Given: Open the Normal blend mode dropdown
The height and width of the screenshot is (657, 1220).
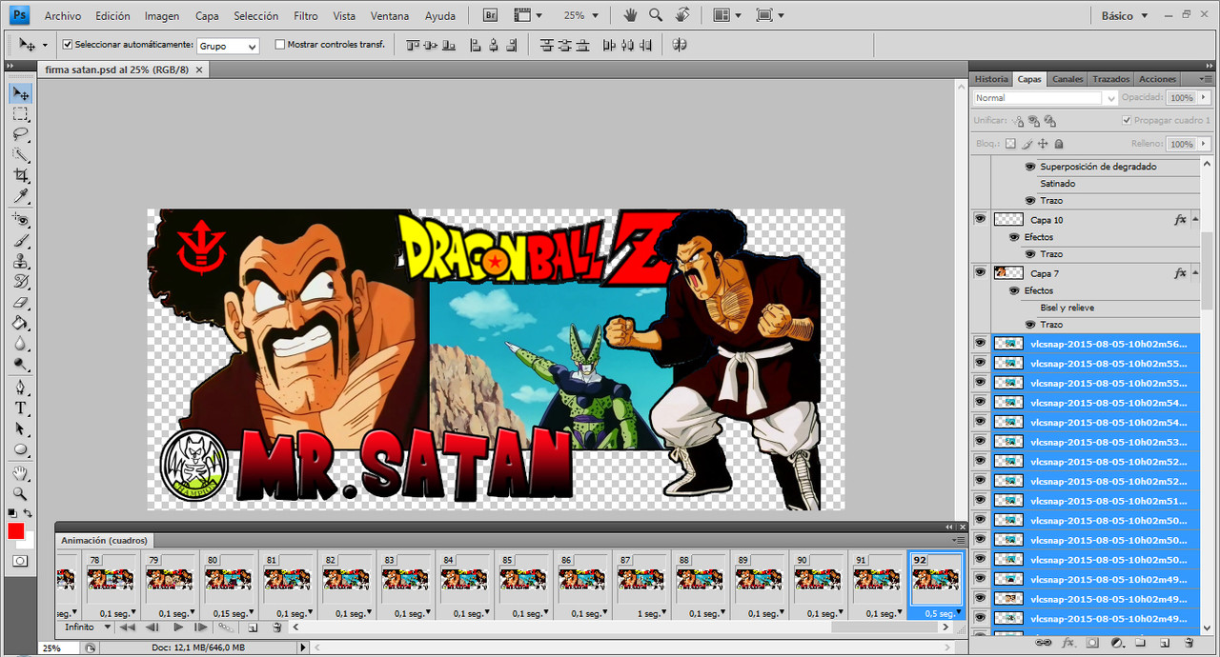Looking at the screenshot, I should click(x=1046, y=98).
